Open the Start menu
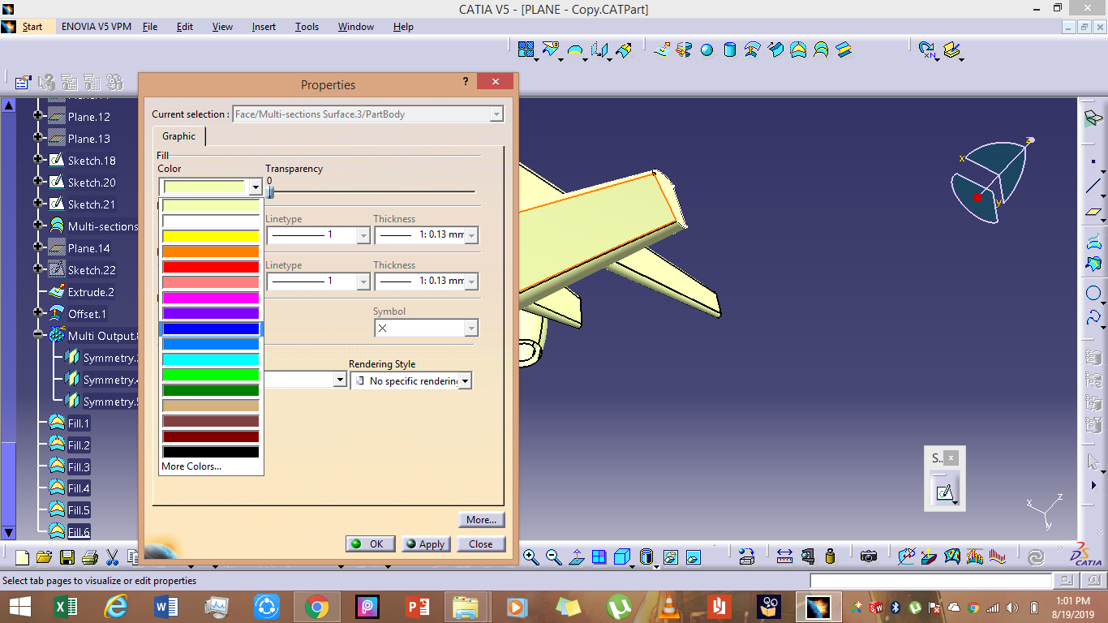This screenshot has height=623, width=1108. 32,27
